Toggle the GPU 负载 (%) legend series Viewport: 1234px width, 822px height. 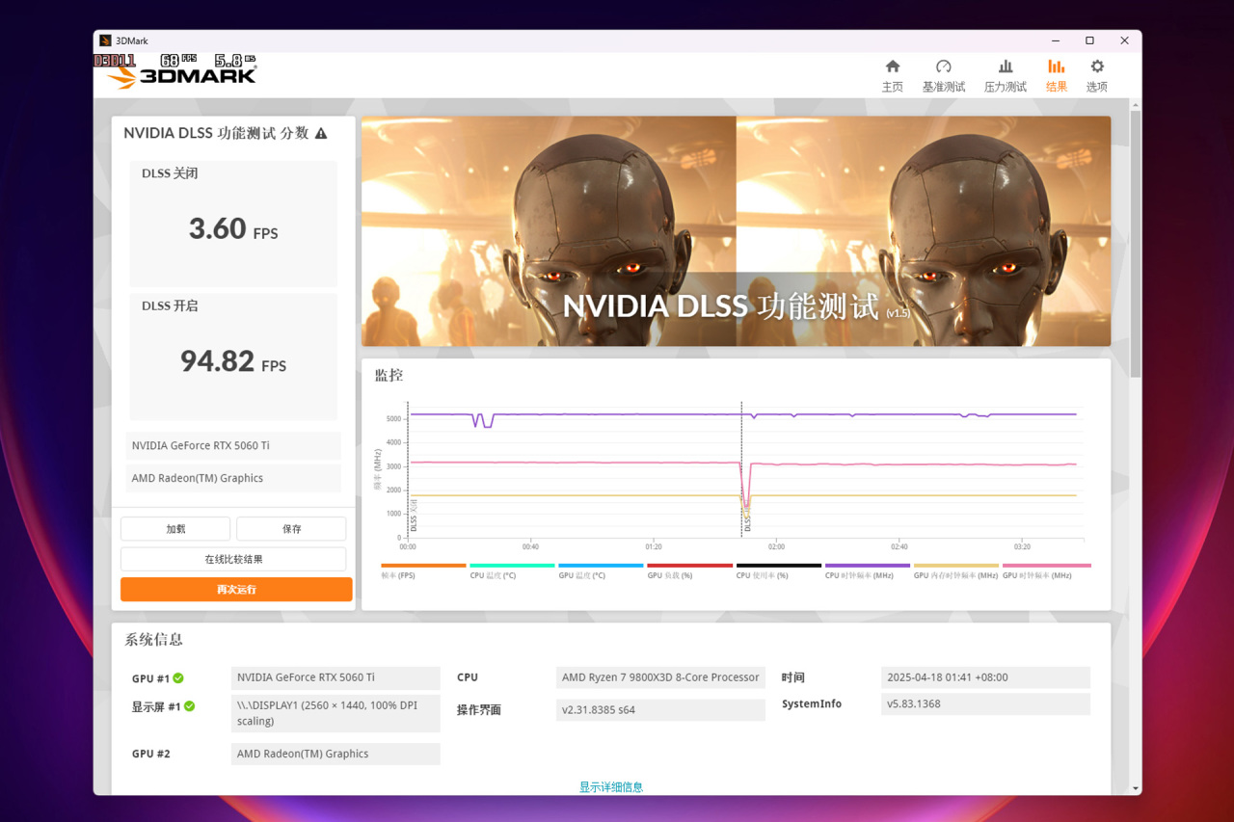[x=689, y=571]
